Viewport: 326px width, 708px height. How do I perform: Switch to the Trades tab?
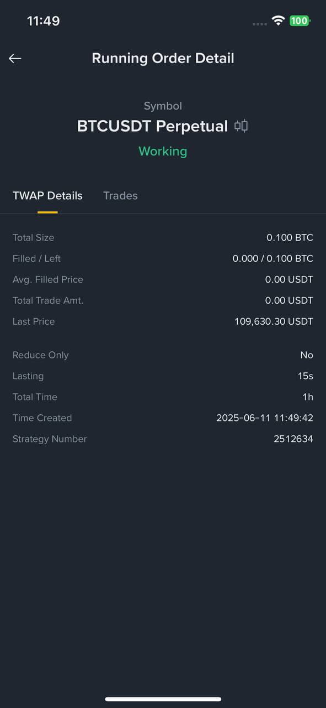click(120, 196)
